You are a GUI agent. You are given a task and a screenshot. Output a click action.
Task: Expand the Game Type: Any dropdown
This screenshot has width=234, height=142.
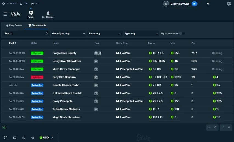pyautogui.click(x=69, y=34)
